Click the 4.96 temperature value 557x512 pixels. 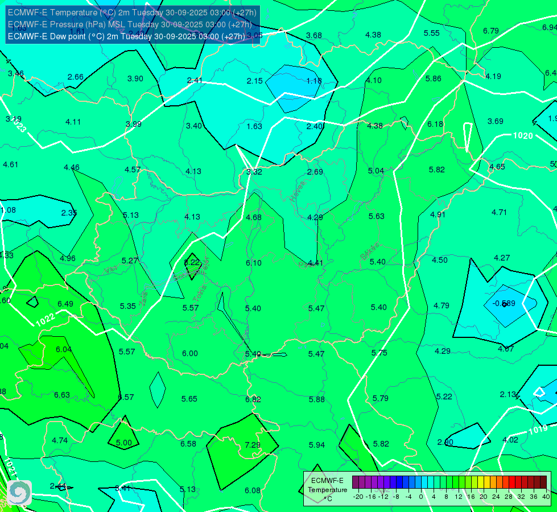tap(68, 258)
